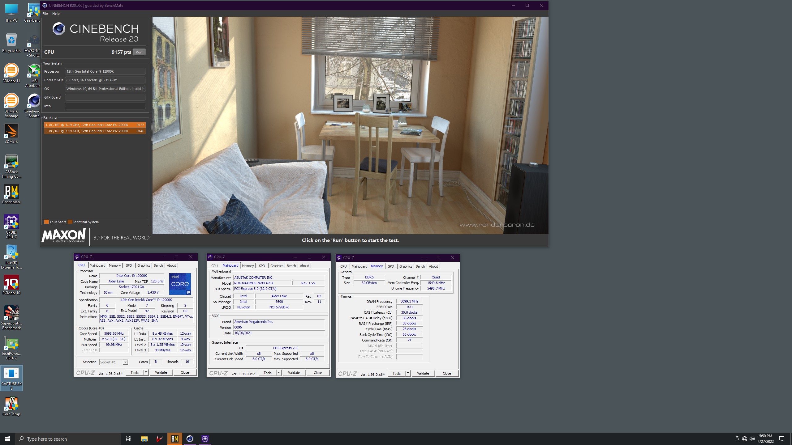792x445 pixels.
Task: Open Geekbench desktop icon
Action: [33, 13]
